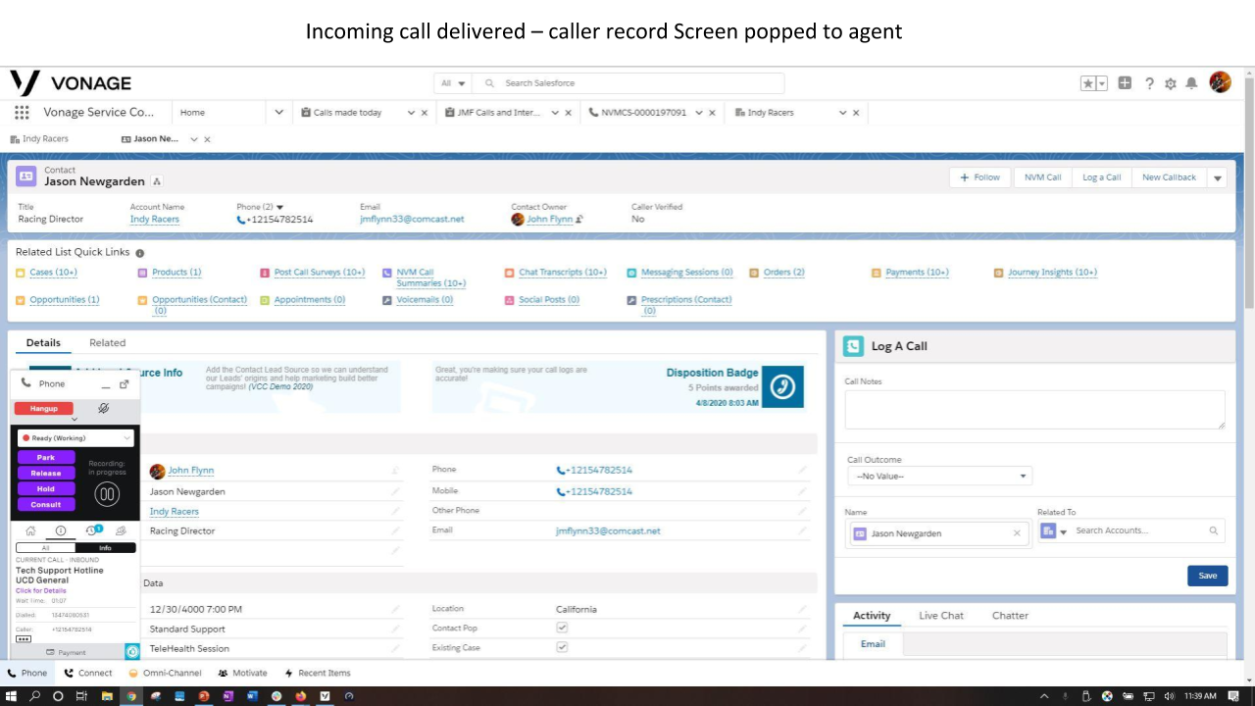This screenshot has height=706, width=1255.
Task: Click the Park button
Action: (x=46, y=458)
